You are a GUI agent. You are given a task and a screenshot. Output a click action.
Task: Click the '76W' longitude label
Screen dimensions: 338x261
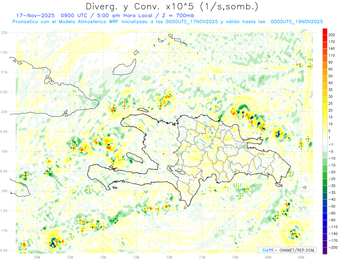pos(37,257)
